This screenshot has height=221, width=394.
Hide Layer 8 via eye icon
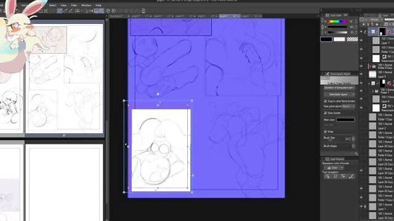[x=361, y=74]
